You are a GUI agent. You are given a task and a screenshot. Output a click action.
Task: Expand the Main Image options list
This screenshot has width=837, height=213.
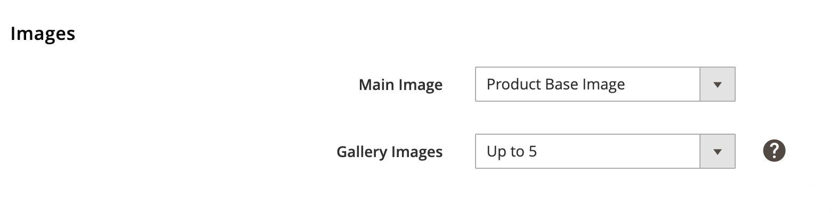click(717, 84)
